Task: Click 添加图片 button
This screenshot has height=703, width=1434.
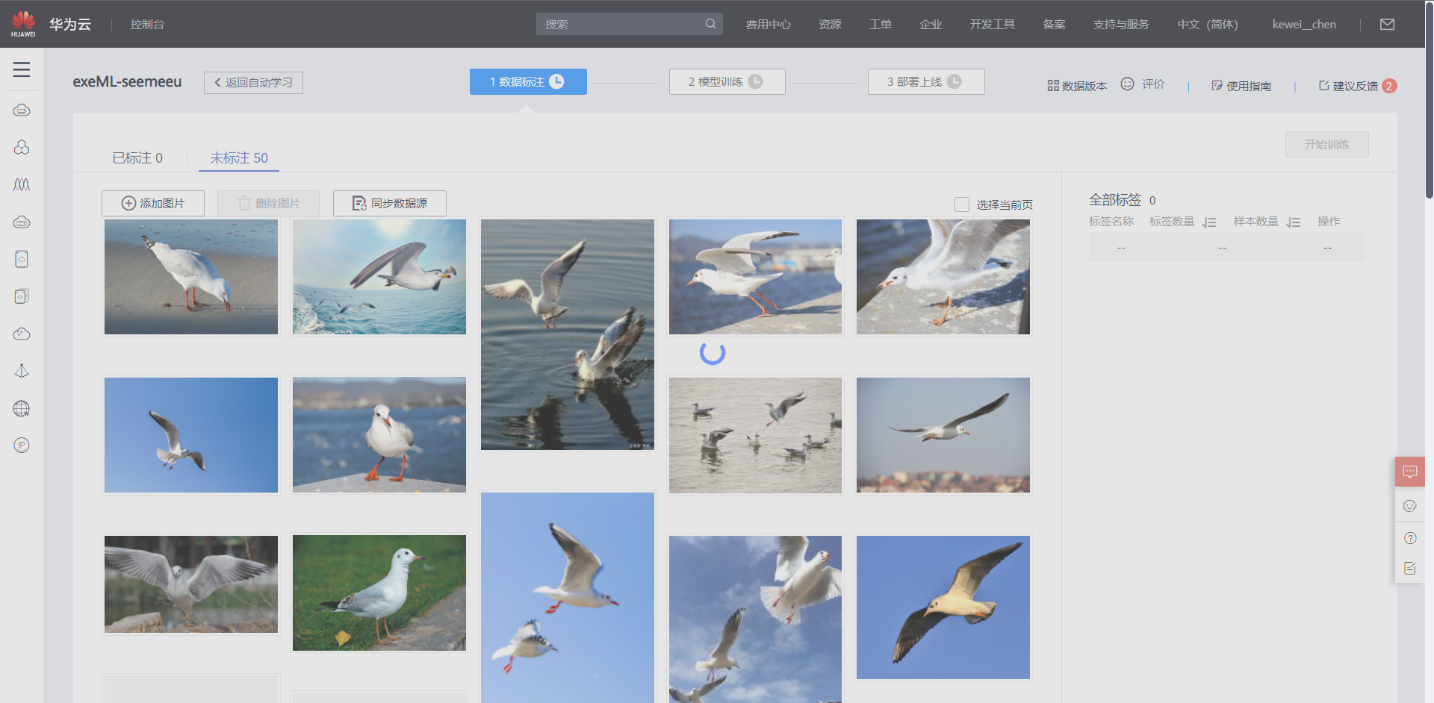Action: click(x=153, y=203)
